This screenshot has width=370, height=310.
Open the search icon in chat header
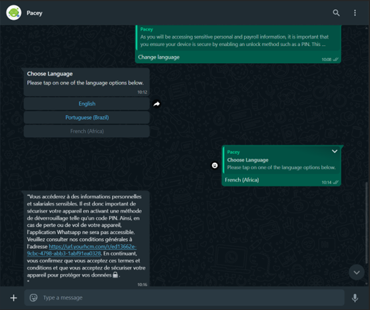336,13
